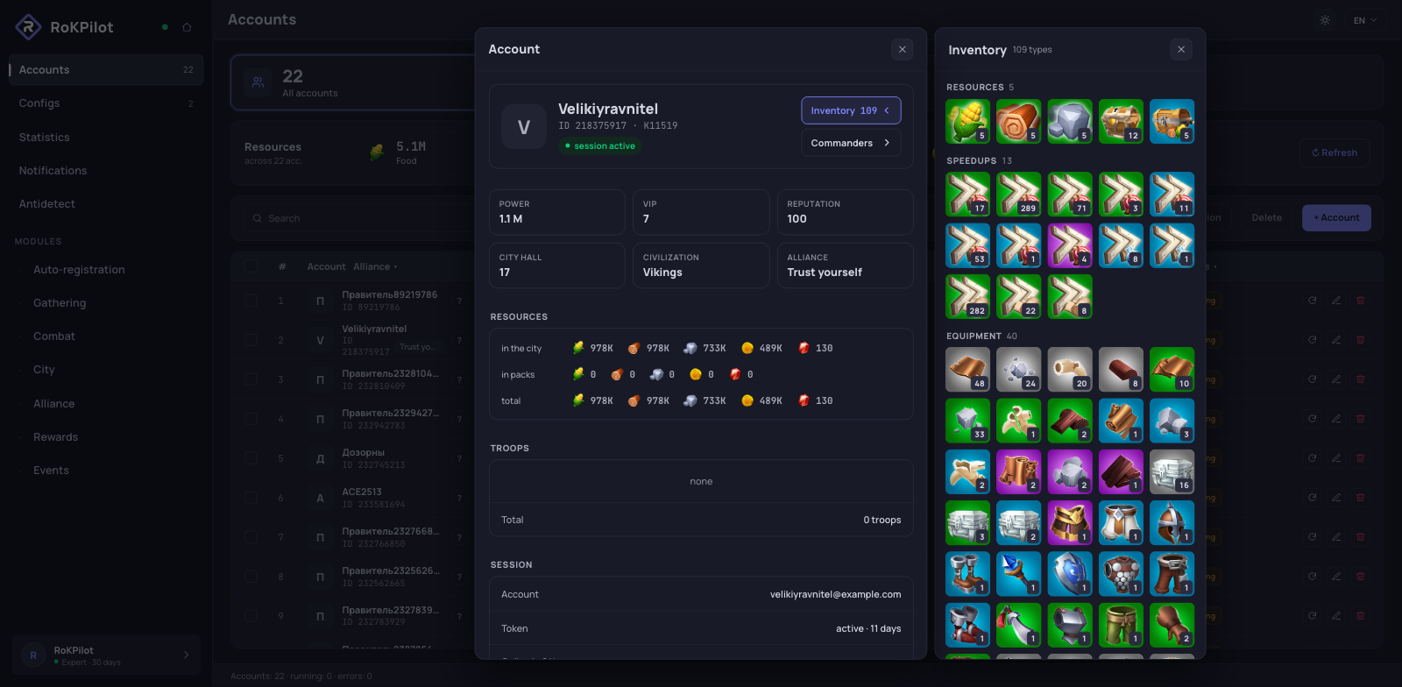This screenshot has height=687, width=1402.
Task: Close the Inventory panel
Action: click(1181, 50)
